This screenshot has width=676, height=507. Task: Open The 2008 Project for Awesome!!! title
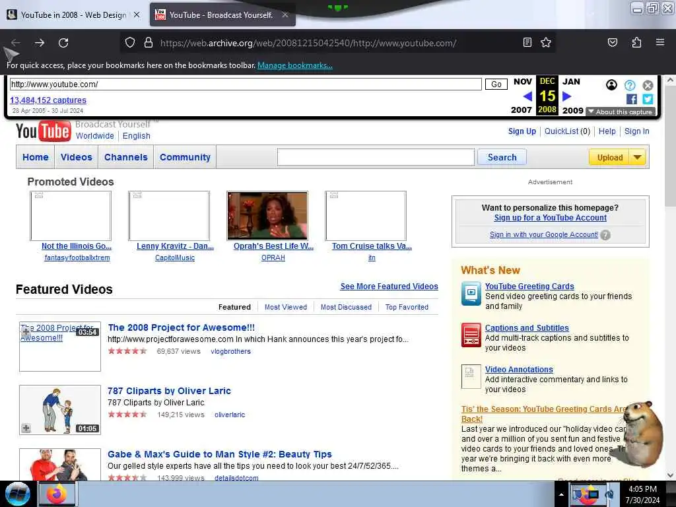click(181, 327)
